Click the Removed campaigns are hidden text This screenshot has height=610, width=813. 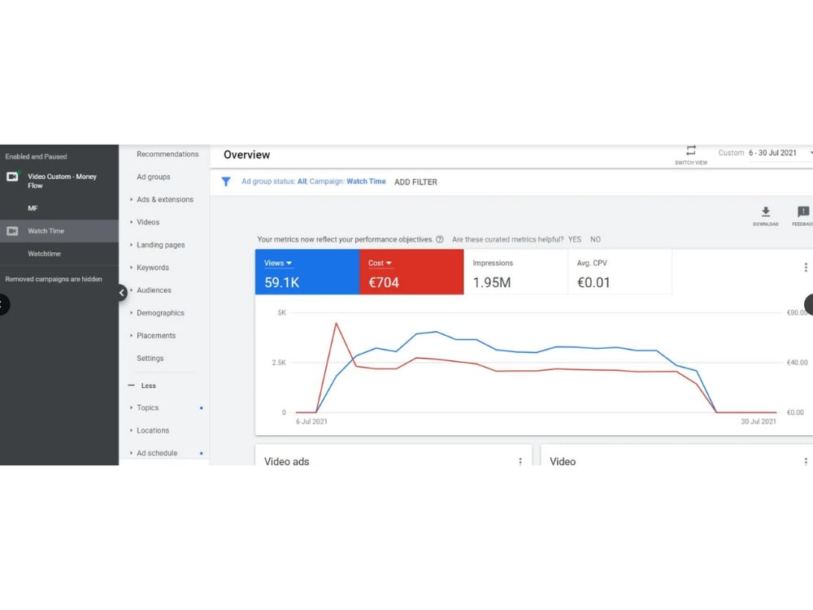pyautogui.click(x=54, y=279)
